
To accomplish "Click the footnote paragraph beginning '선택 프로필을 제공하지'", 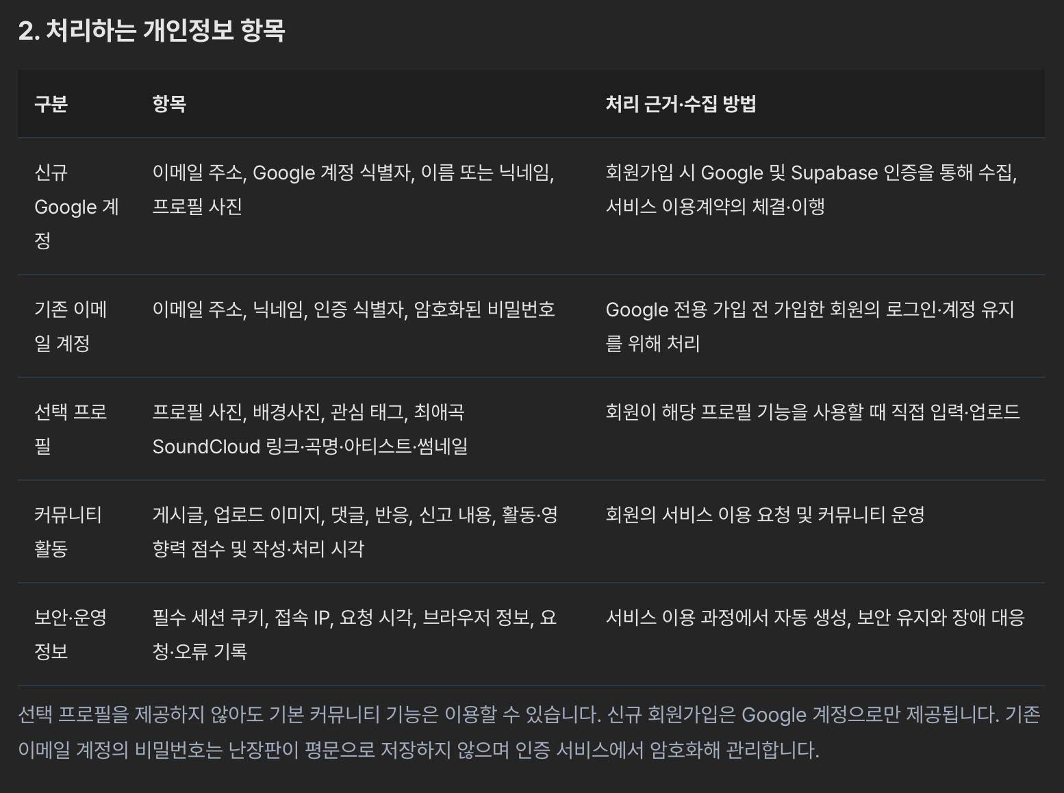I will [529, 732].
